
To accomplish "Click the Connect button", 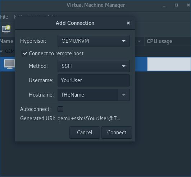I will coord(117,132).
